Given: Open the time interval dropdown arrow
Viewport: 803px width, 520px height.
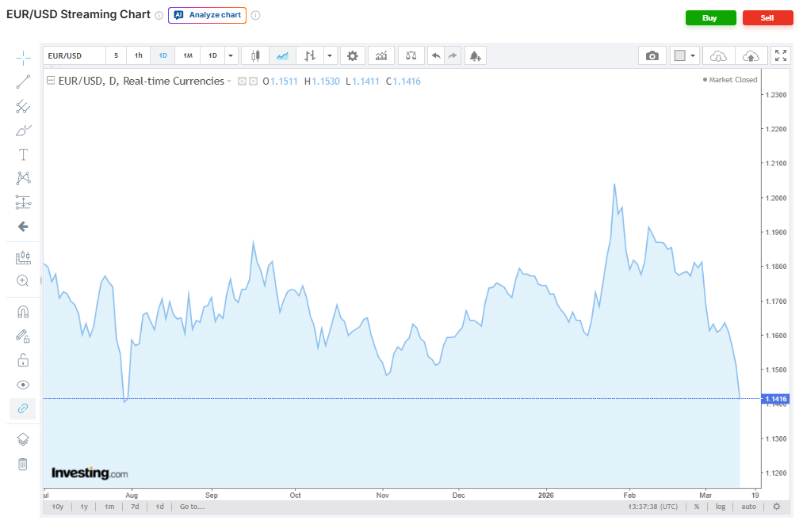Looking at the screenshot, I should click(231, 55).
